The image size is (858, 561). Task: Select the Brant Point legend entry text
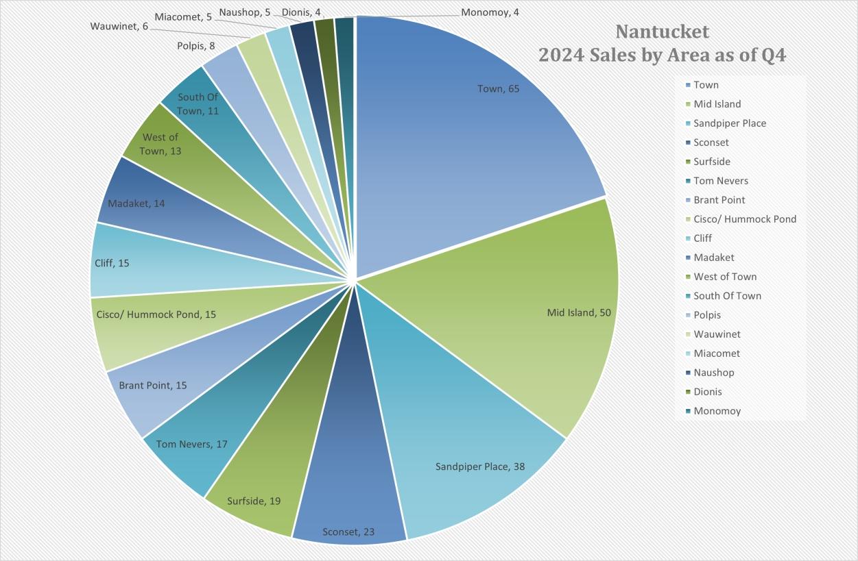click(719, 200)
